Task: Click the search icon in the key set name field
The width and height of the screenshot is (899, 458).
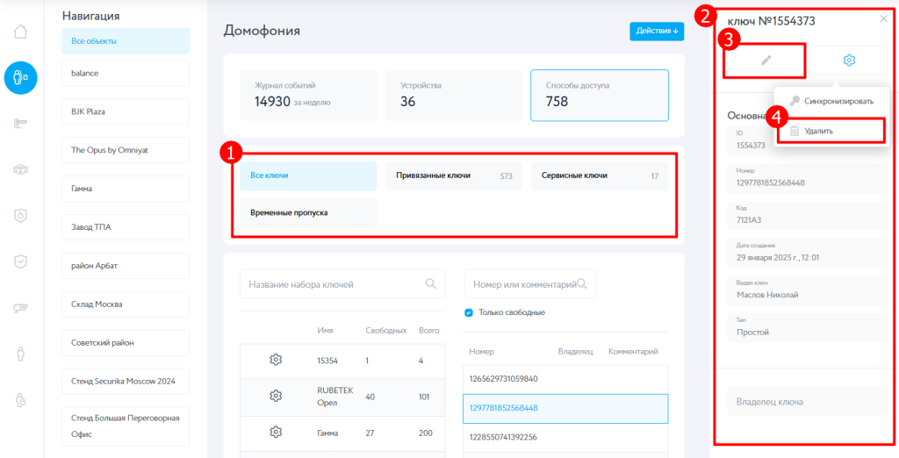Action: pos(431,283)
